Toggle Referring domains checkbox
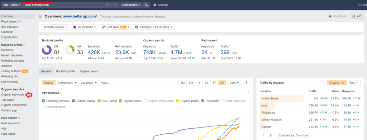The width and height of the screenshot is (367, 140). [x=43, y=101]
